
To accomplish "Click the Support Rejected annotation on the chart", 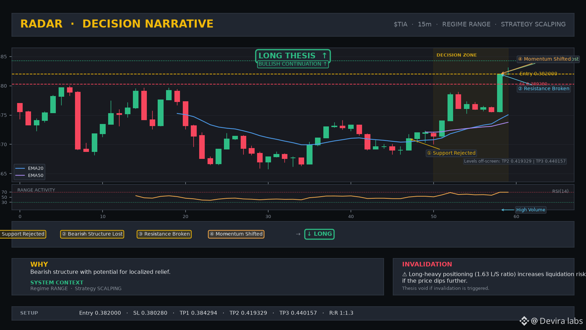I will (451, 153).
